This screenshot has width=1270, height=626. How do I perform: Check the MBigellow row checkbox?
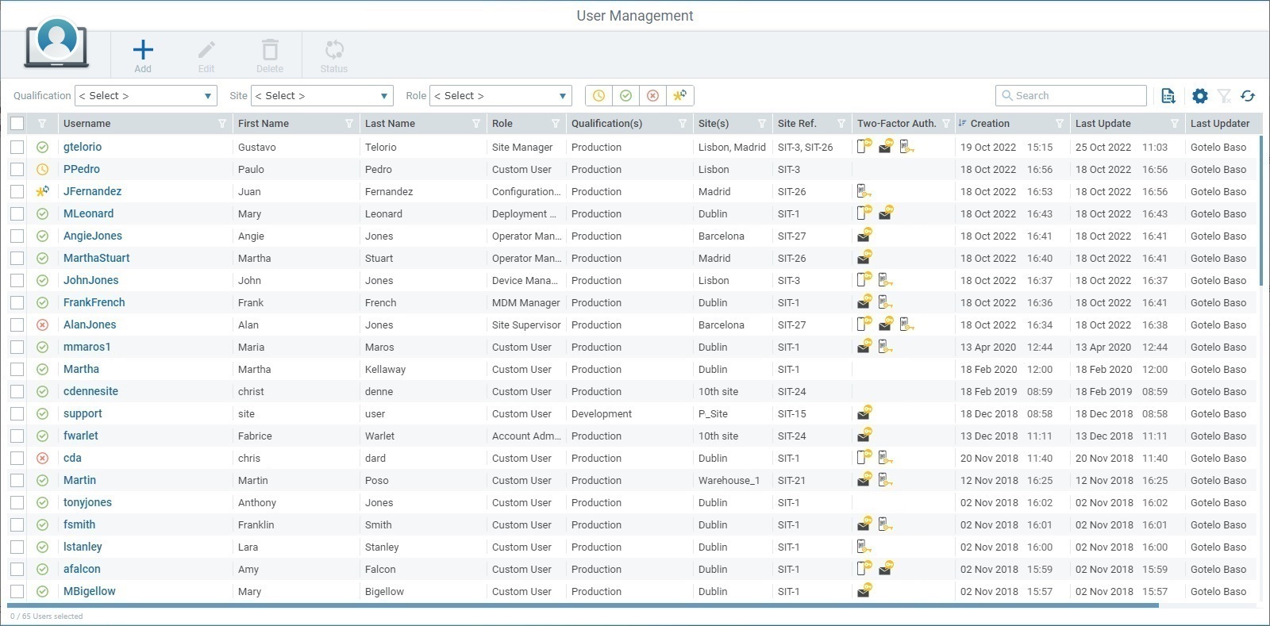(x=17, y=591)
